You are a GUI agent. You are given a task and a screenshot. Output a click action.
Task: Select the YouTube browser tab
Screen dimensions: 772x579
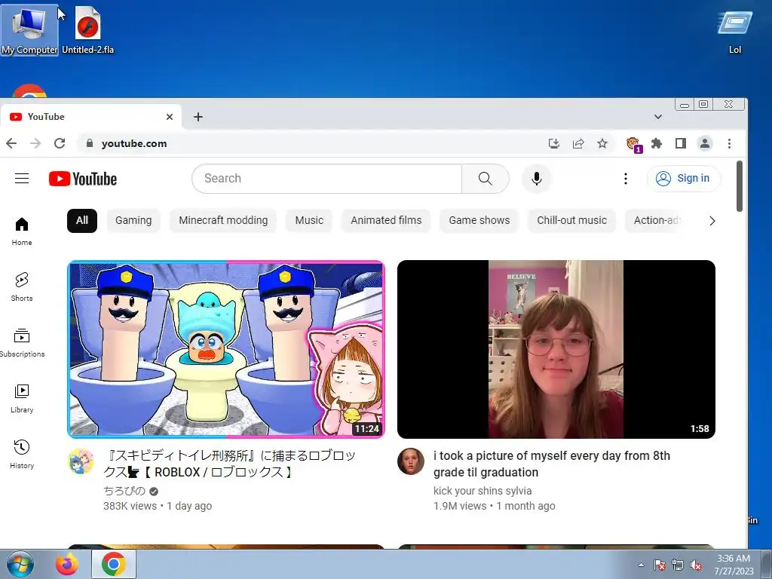pos(91,117)
